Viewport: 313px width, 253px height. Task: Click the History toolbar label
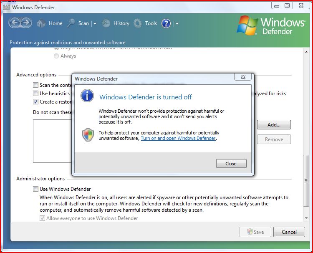[x=121, y=23]
